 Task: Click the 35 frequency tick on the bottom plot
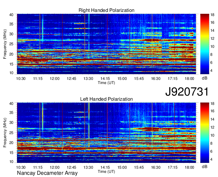click(x=11, y=113)
